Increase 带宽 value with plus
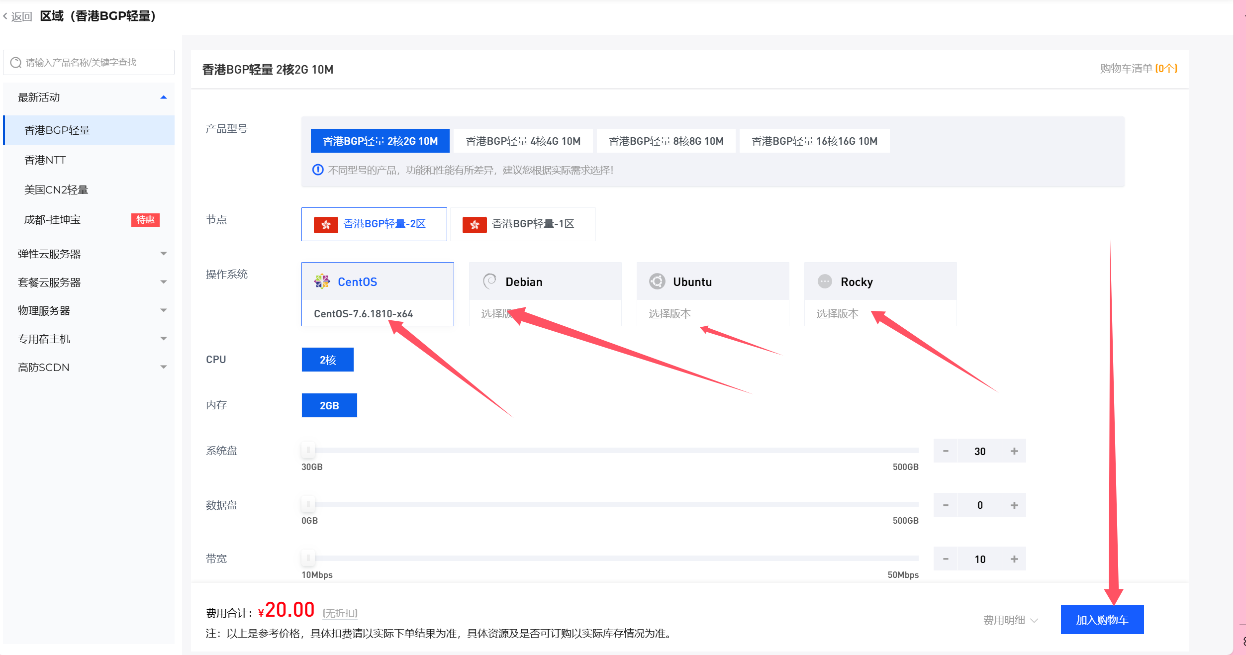 click(1014, 559)
